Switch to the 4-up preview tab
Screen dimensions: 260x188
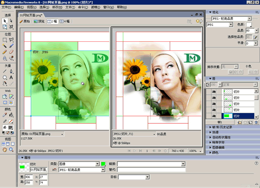[65, 21]
